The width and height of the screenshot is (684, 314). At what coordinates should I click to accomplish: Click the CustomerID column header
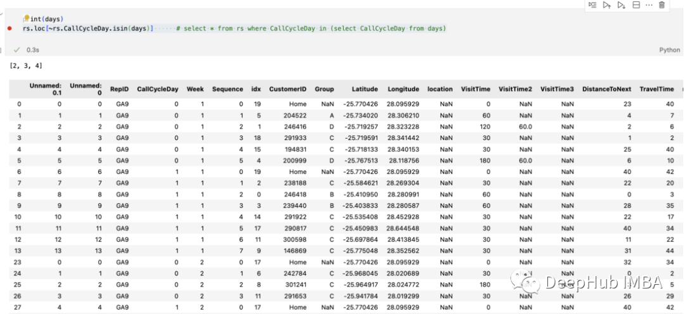pyautogui.click(x=288, y=89)
